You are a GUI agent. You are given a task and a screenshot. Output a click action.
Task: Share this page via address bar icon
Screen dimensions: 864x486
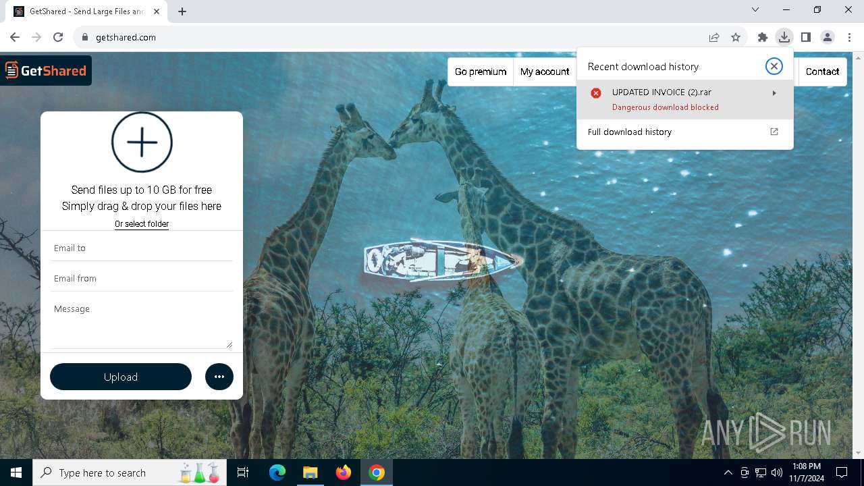click(x=714, y=38)
